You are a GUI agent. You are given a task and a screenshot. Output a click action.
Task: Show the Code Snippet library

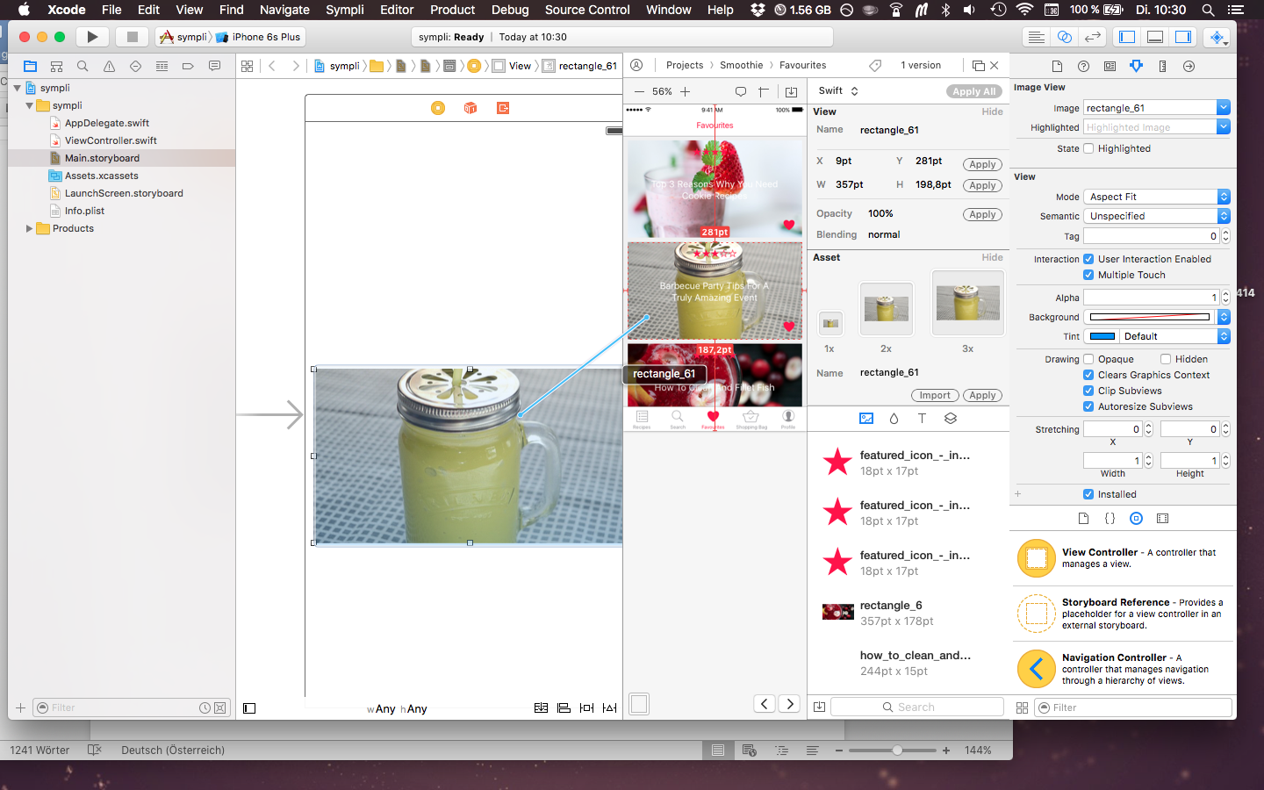pyautogui.click(x=1110, y=518)
